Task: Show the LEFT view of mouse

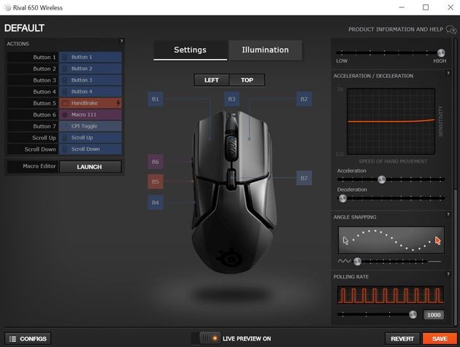Action: click(211, 80)
